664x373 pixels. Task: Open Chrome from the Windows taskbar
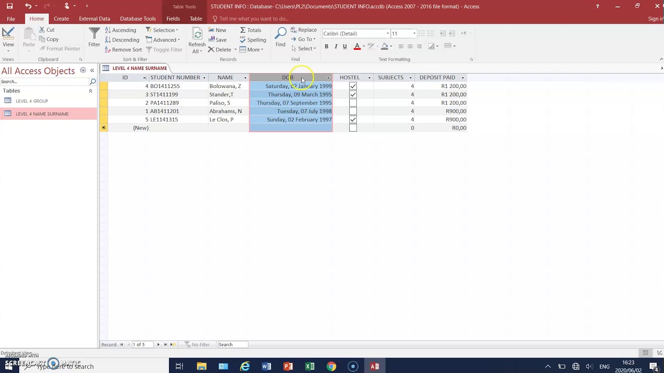coord(331,366)
